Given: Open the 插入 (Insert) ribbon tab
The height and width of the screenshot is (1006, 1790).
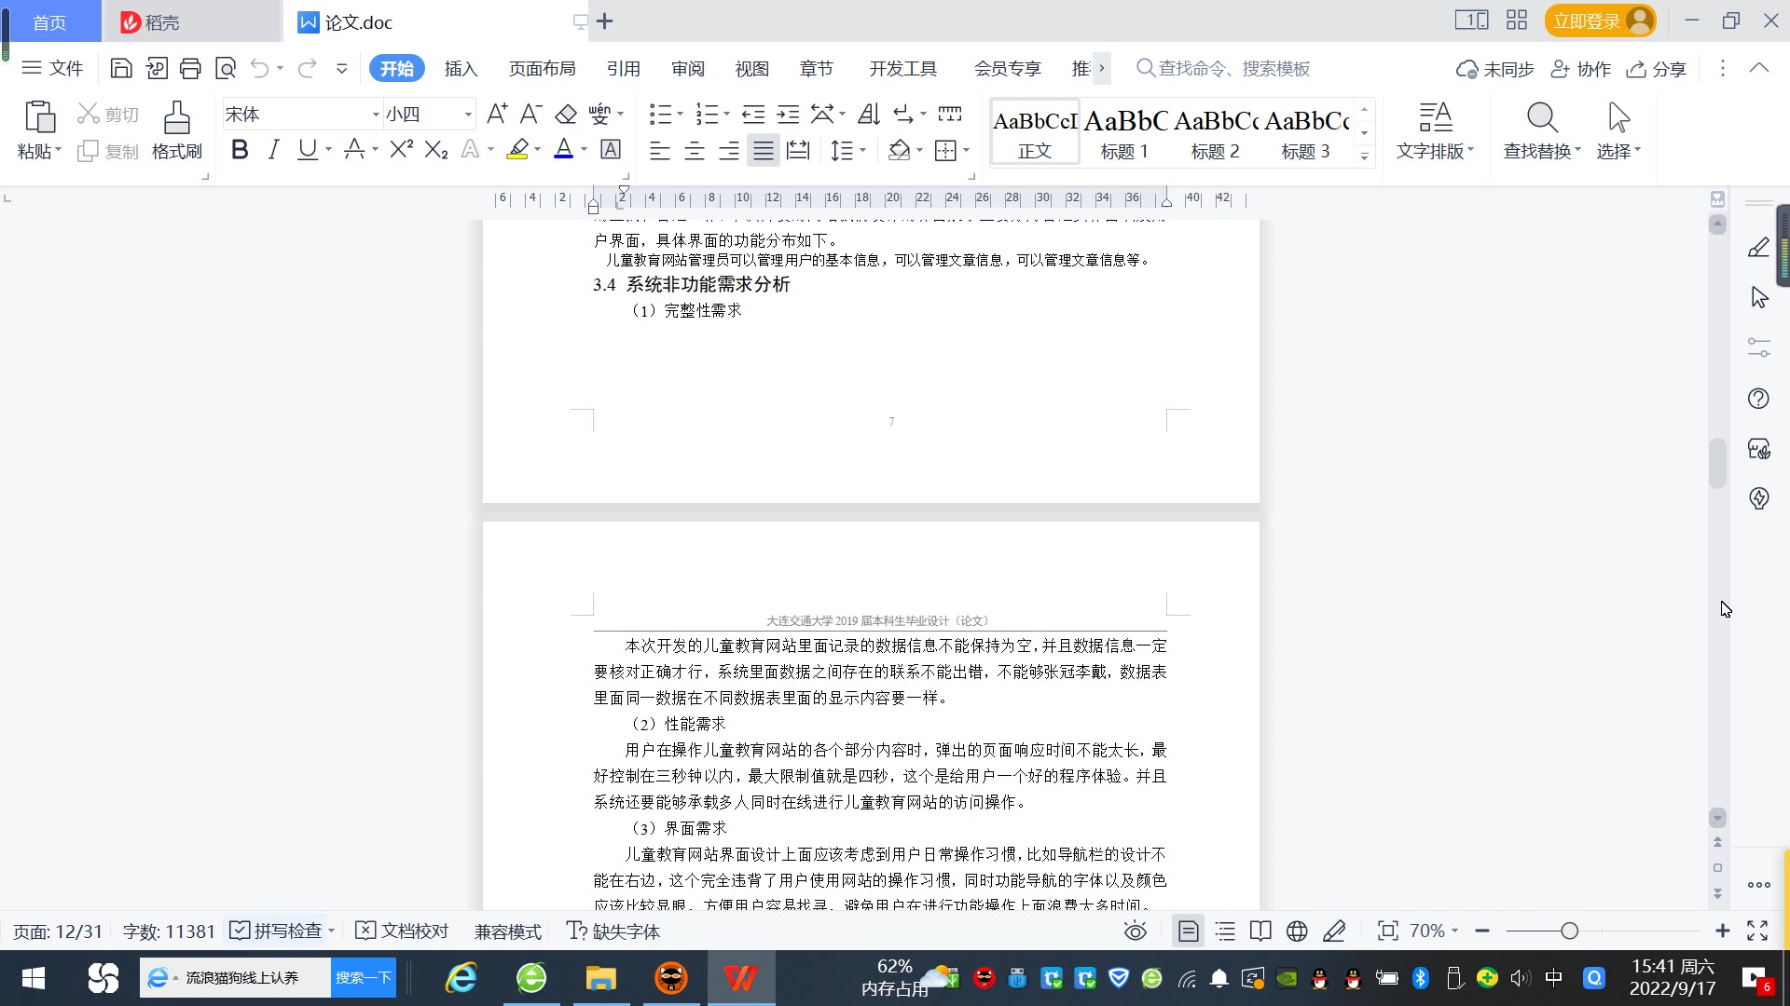Looking at the screenshot, I should 461,69.
